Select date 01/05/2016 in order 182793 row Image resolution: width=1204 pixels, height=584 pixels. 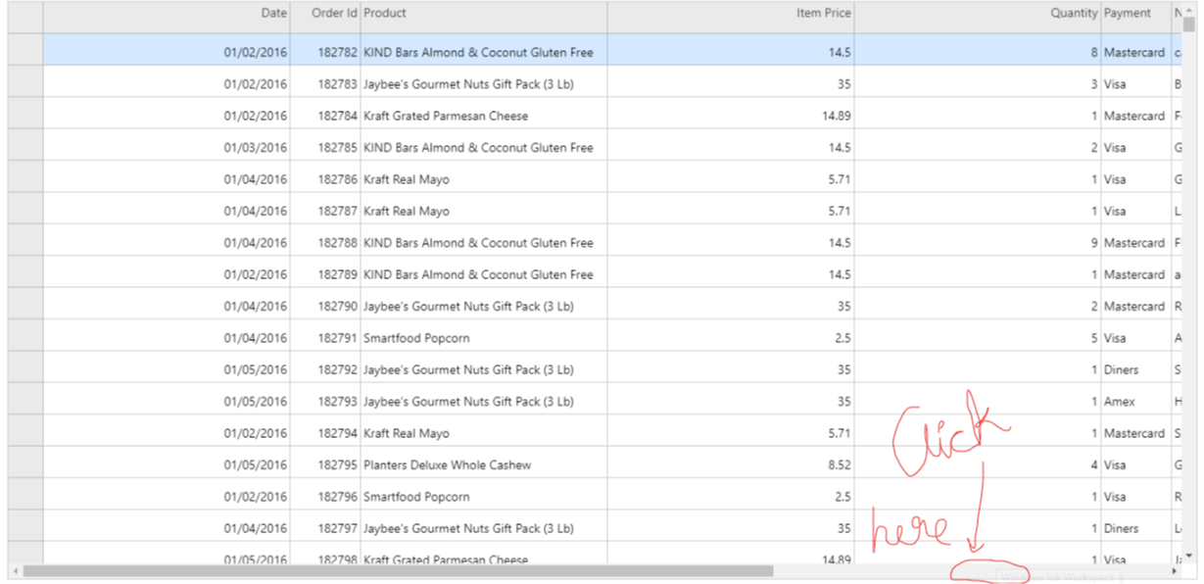[167, 401]
